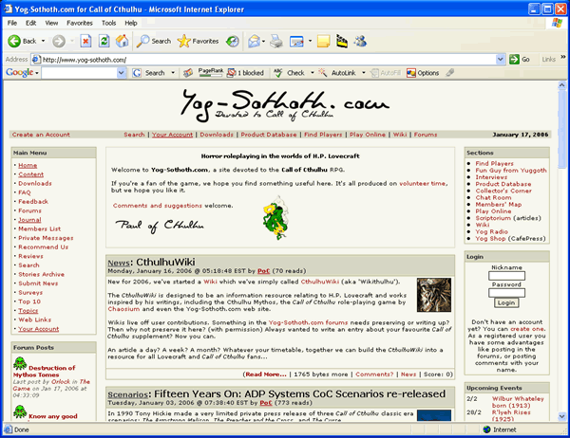Expand the Back button history dropdown
The image size is (570, 438).
click(43, 41)
